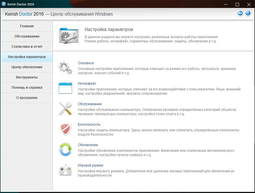Open the Основное settings link
This screenshot has height=193, width=255.
pos(86,63)
